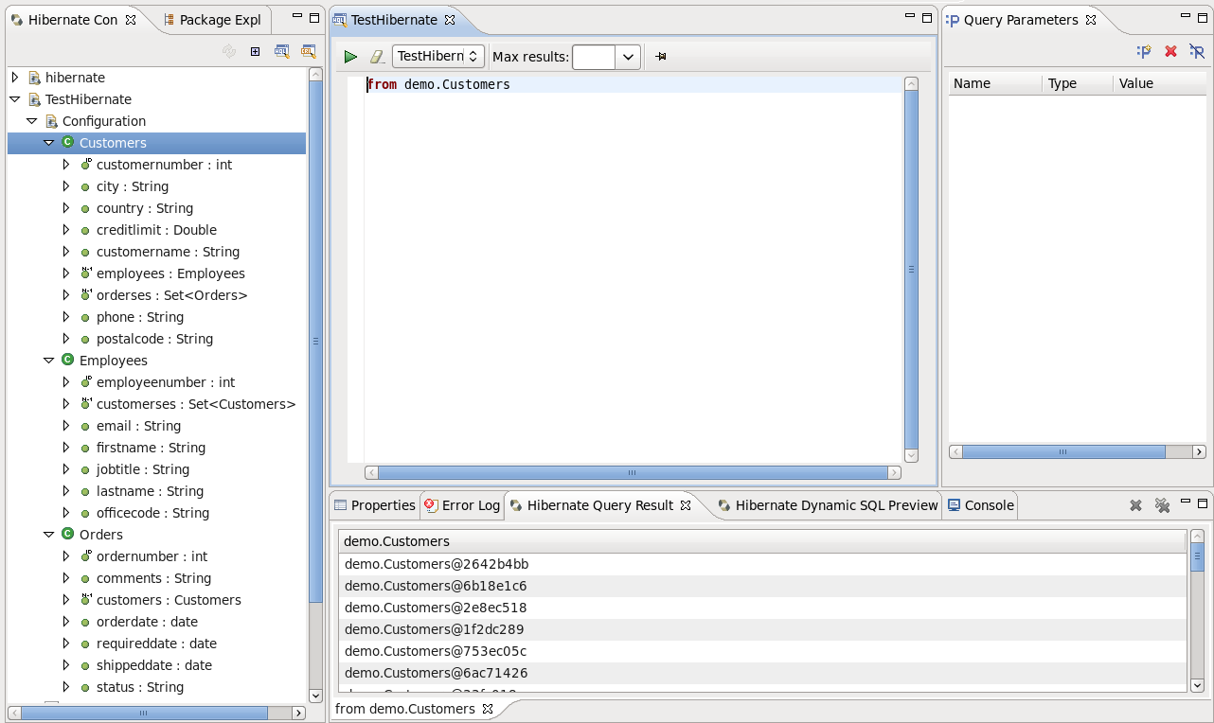Open the Max results dropdown

click(x=626, y=56)
